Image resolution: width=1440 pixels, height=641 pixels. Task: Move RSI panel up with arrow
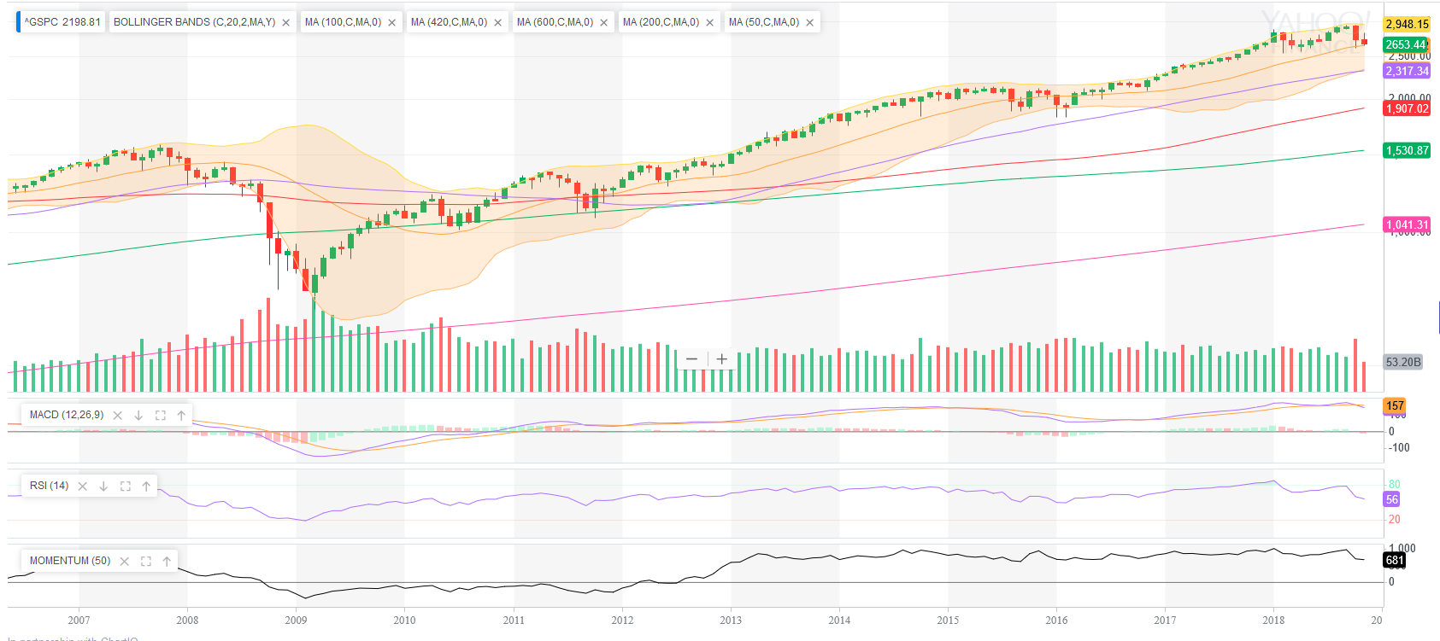coord(146,487)
